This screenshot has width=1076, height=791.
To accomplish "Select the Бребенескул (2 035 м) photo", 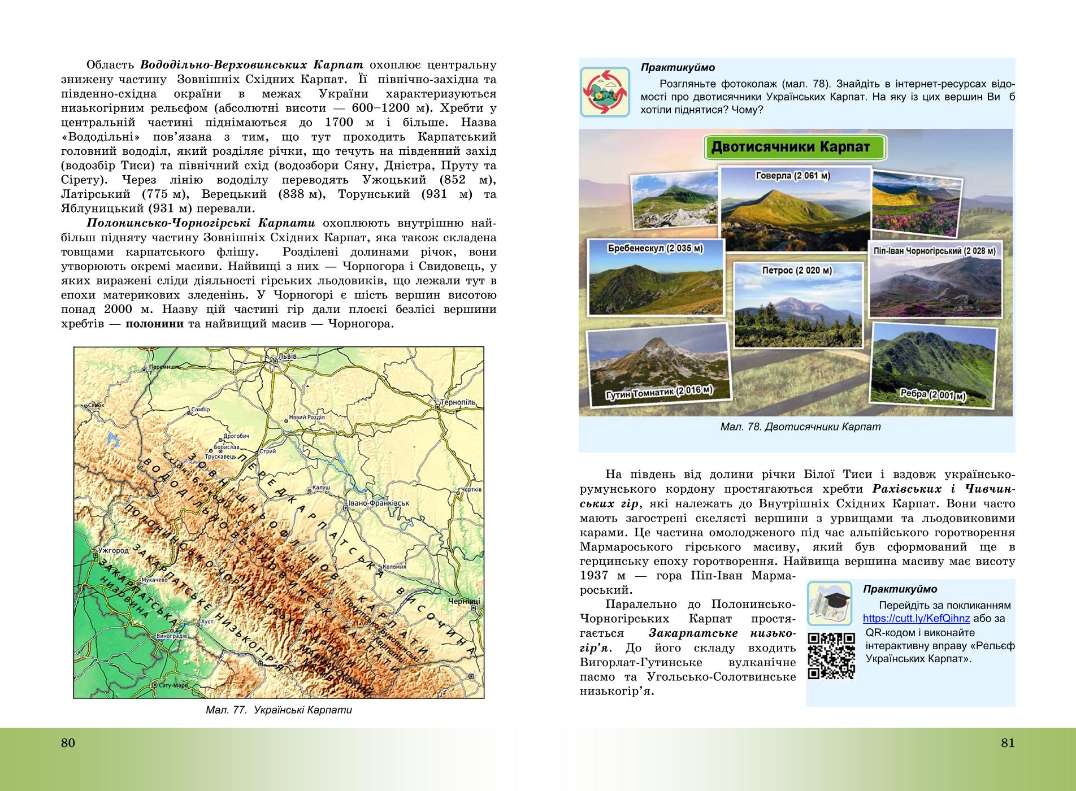I will click(656, 277).
